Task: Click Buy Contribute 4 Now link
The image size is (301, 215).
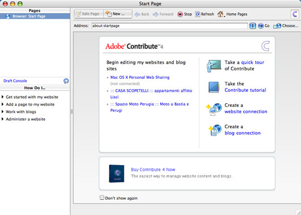Action: [153, 170]
